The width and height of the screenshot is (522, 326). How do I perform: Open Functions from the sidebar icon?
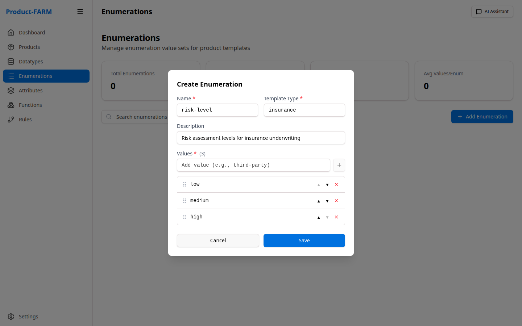[x=11, y=105]
